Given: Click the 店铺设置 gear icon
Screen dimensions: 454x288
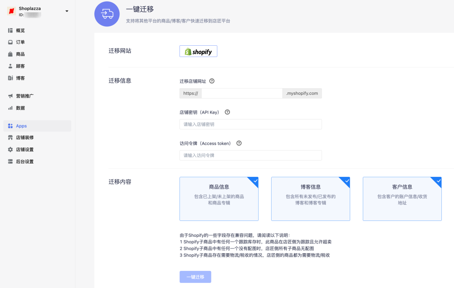Looking at the screenshot, I should [x=11, y=150].
